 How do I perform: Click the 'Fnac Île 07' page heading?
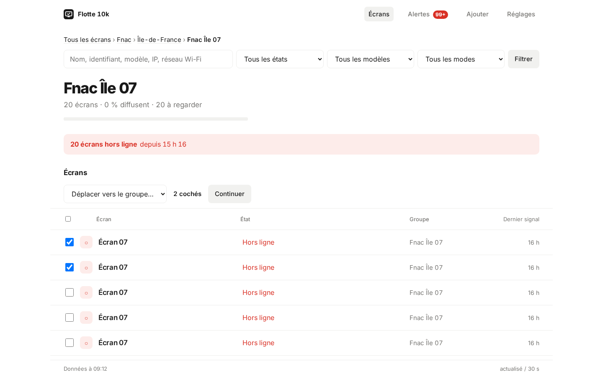coord(100,88)
